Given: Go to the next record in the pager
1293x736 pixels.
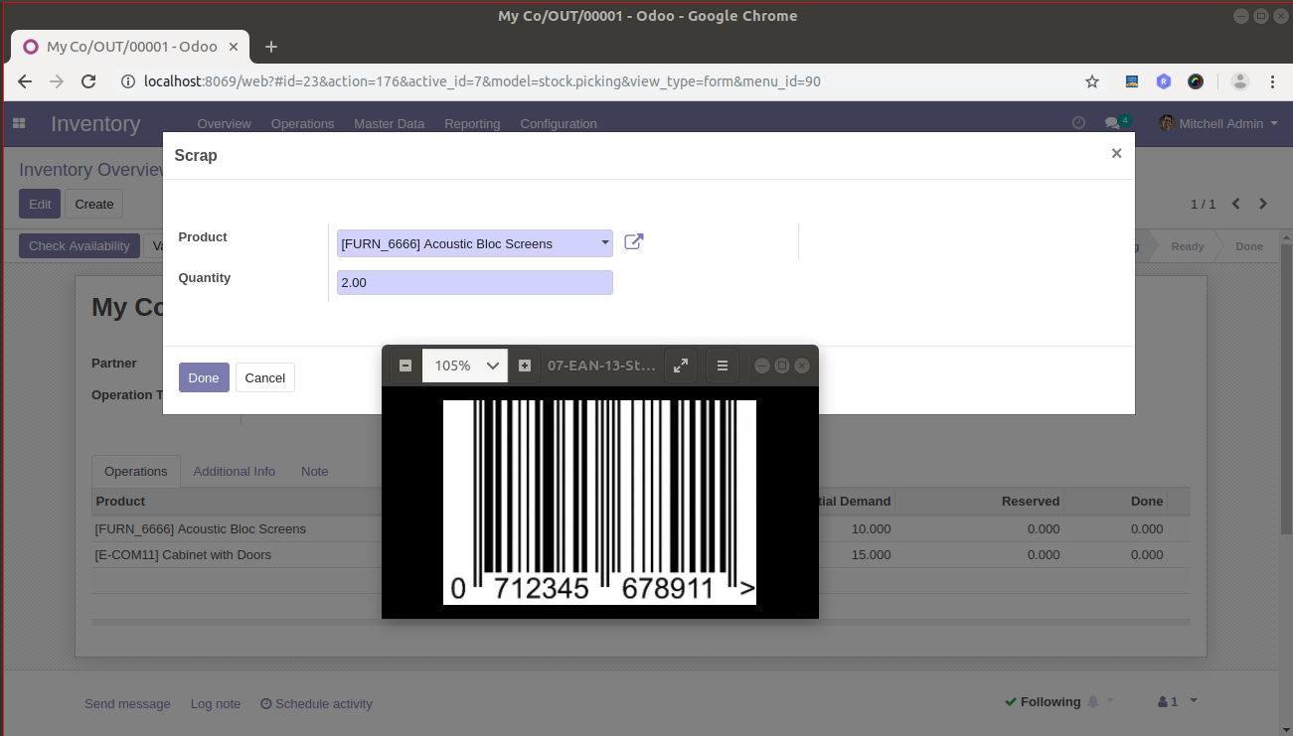Looking at the screenshot, I should [1263, 204].
